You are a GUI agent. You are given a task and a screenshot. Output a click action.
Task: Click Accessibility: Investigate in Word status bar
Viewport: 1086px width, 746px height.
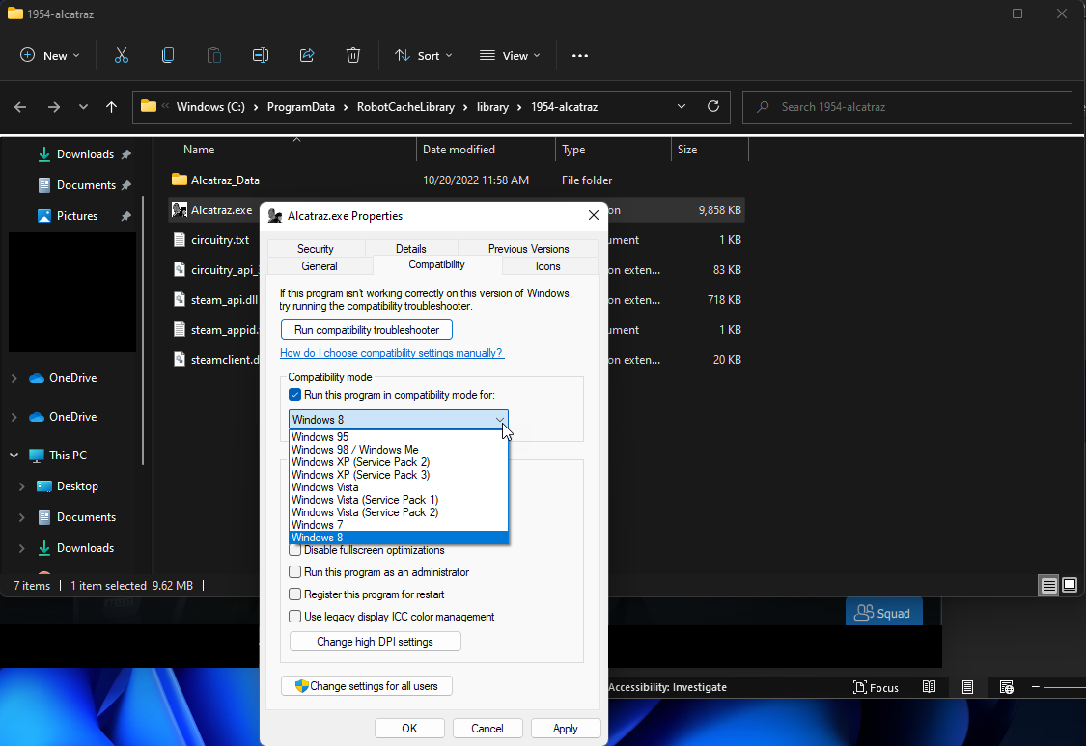[x=668, y=687]
